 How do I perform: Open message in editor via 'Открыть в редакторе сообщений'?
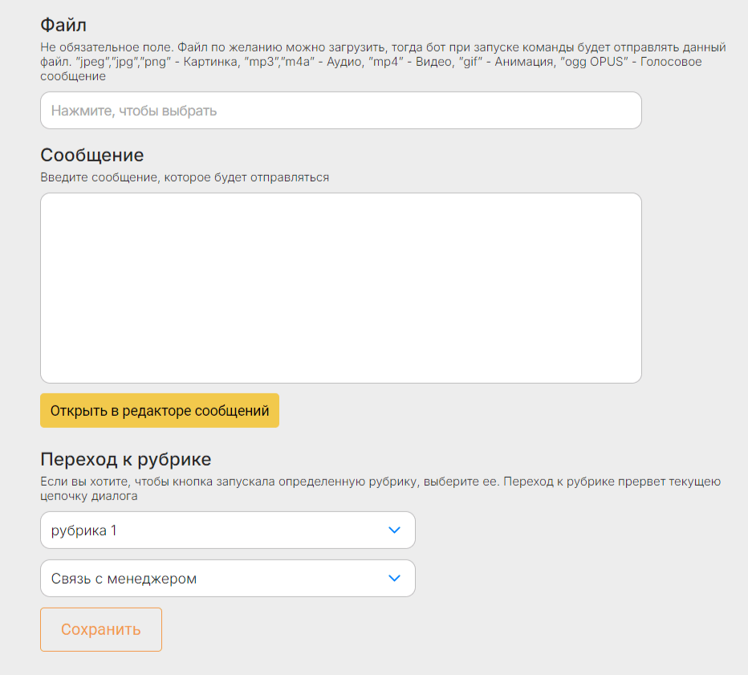(160, 410)
